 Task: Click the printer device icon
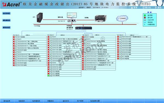click(x=101, y=18)
